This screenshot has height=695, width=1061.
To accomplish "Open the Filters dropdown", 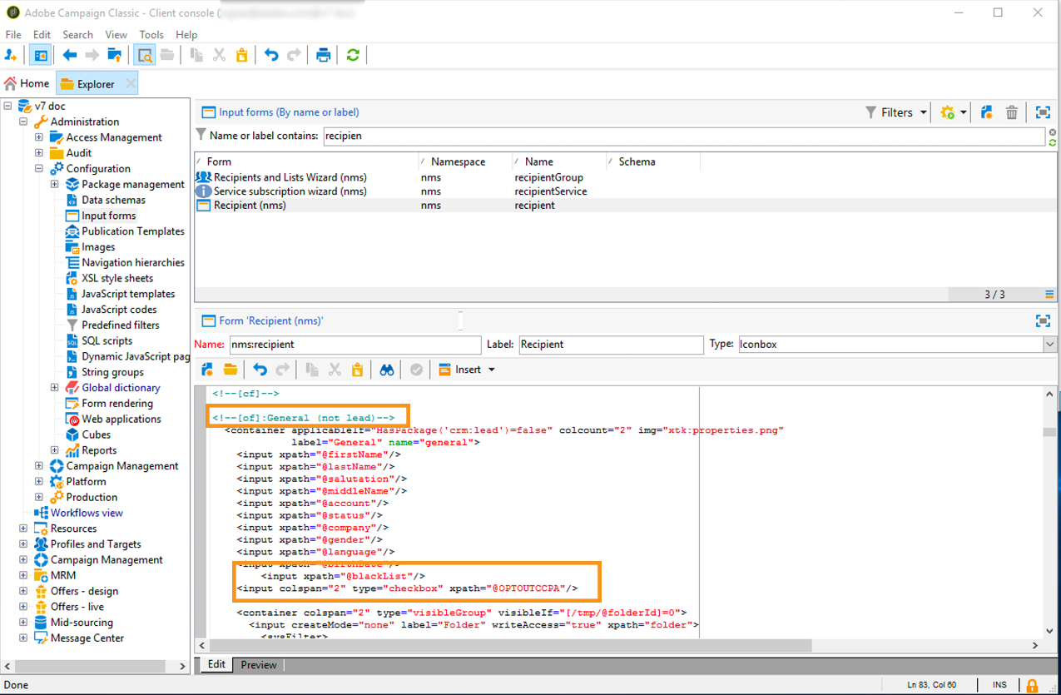I will (897, 112).
